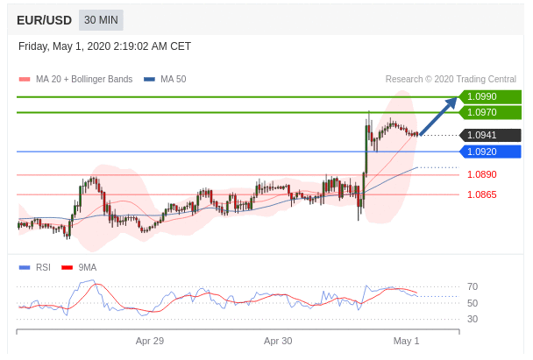
Task: Toggle the 'MA 20 + Bollinger Bands' legend label
Action: click(84, 79)
